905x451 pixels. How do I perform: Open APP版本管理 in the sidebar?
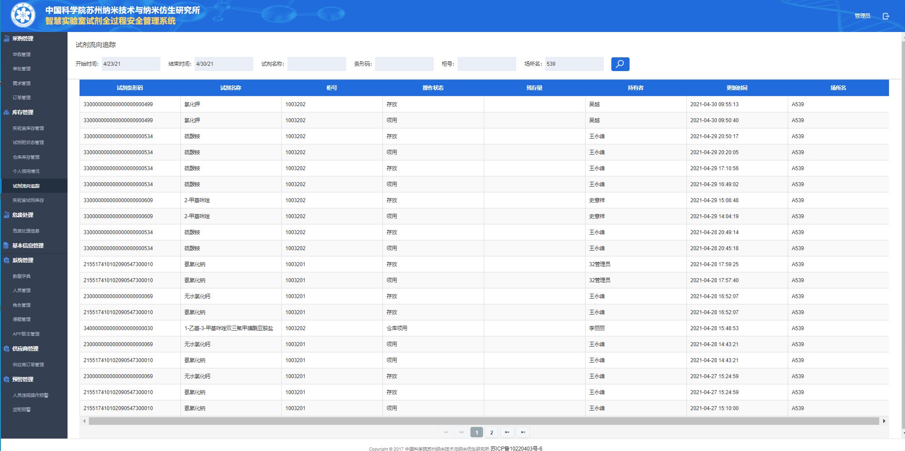coord(26,334)
